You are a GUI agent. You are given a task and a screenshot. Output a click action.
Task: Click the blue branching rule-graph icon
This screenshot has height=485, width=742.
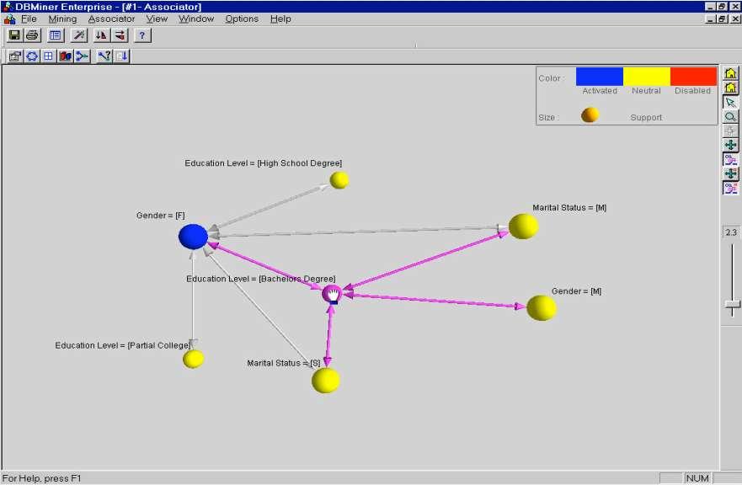pyautogui.click(x=82, y=56)
